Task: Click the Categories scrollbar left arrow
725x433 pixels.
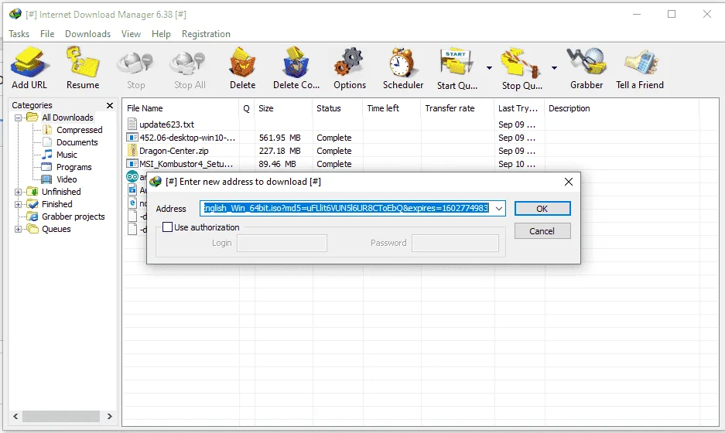Action: pyautogui.click(x=15, y=416)
